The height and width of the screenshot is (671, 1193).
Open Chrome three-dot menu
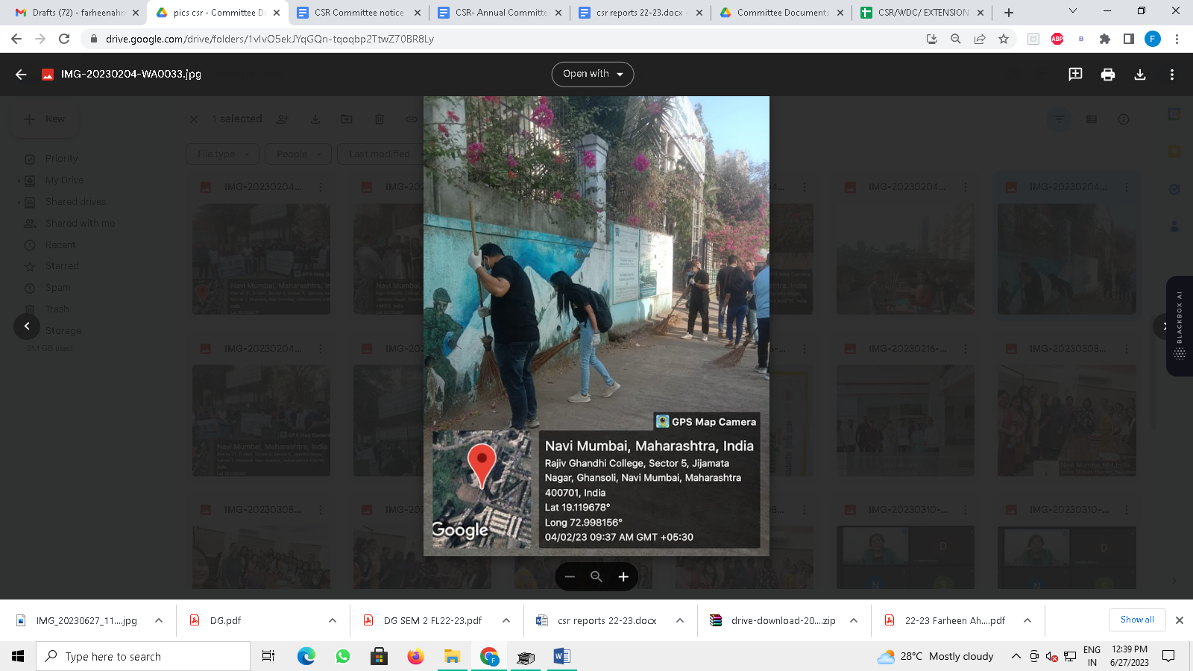point(1177,39)
